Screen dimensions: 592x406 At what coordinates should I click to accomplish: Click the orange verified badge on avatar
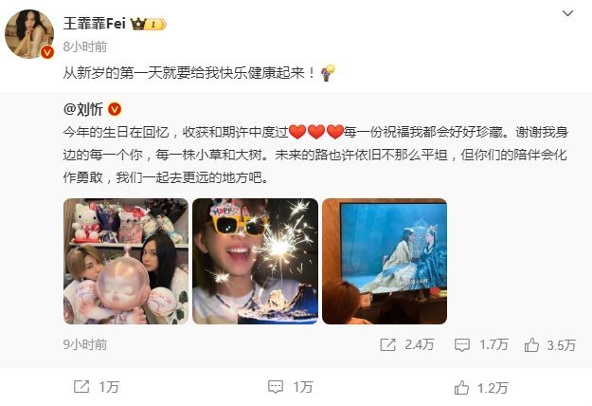tap(47, 52)
